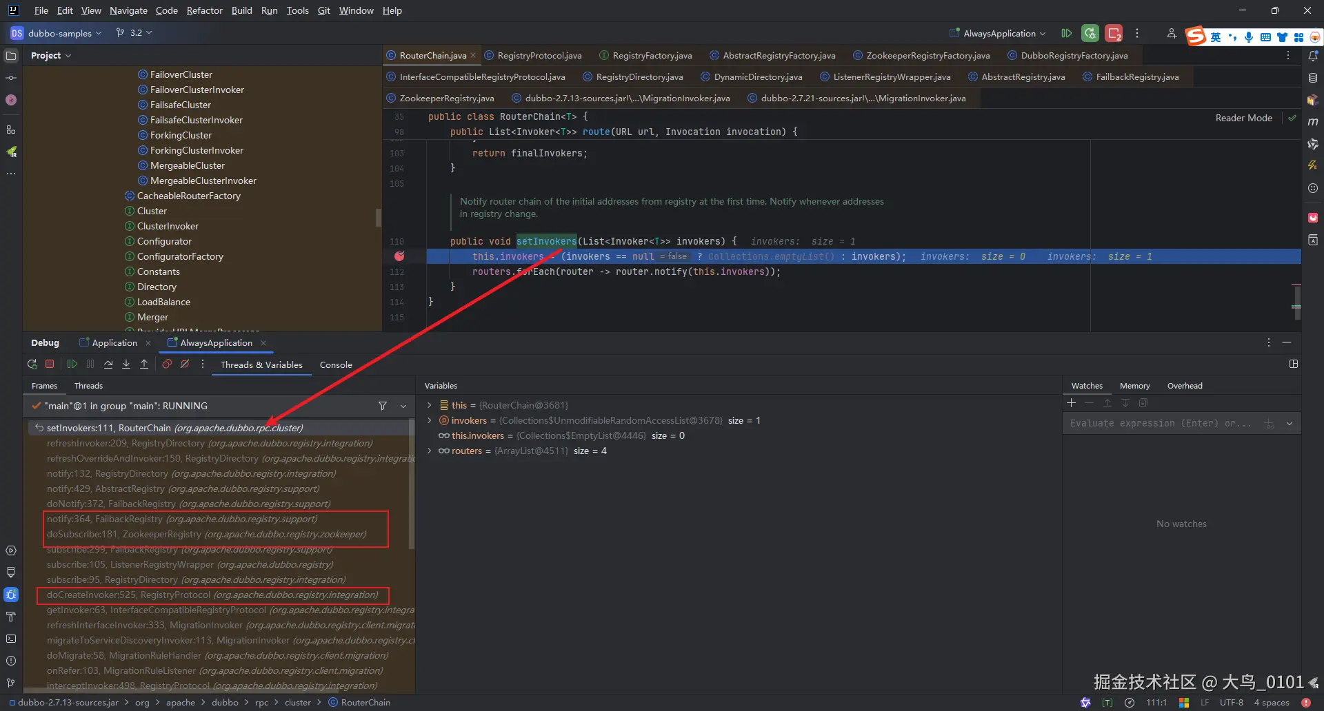Viewport: 1324px width, 711px height.
Task: Open the AlwaysApplication run configuration dropdown
Action: pos(998,33)
